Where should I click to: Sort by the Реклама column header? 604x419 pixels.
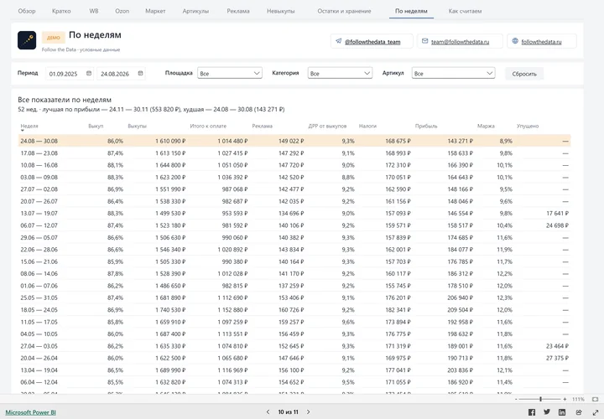pos(262,127)
